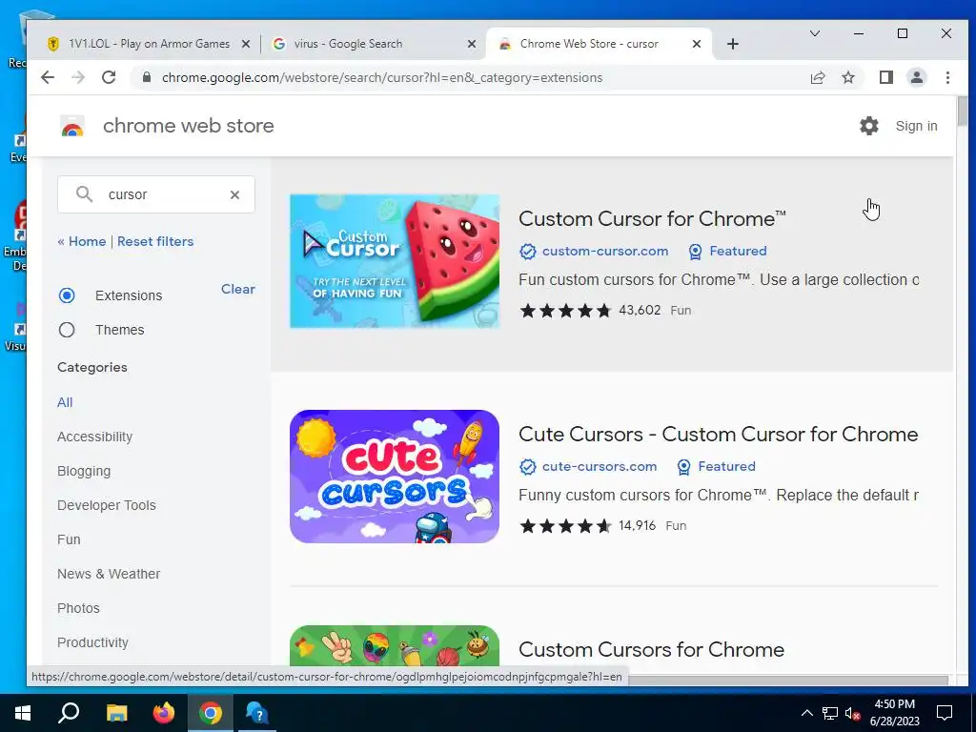Click the Featured badge on Custom Cursor

(x=727, y=251)
